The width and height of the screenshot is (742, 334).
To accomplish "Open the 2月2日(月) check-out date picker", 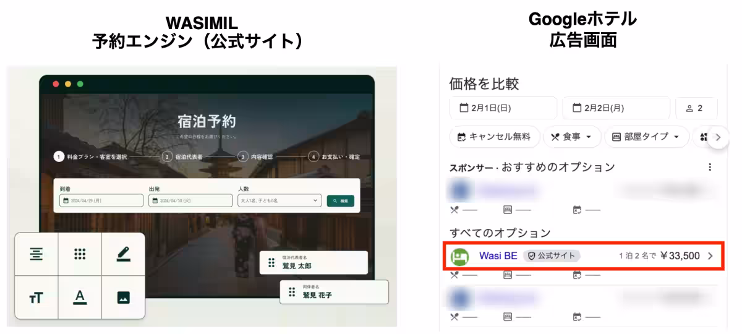I will [x=616, y=108].
